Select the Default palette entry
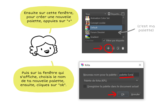This screenshot has height=106, width=160. (104, 28)
